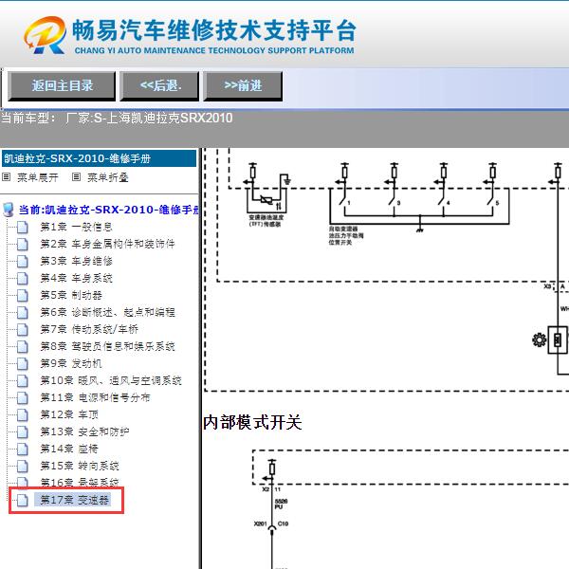Image resolution: width=569 pixels, height=569 pixels.
Task: Open 第10章 暖风、通风与空调系统
Action: pos(111,380)
